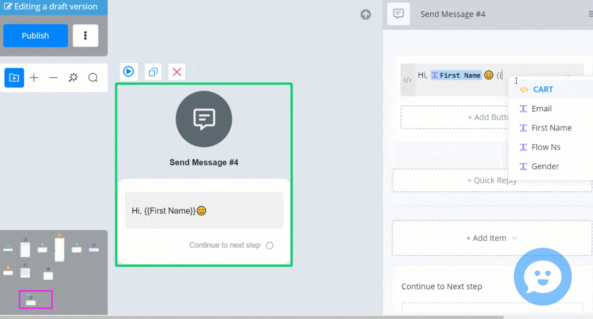
Task: Click the up arrow circle icon
Action: pos(366,14)
